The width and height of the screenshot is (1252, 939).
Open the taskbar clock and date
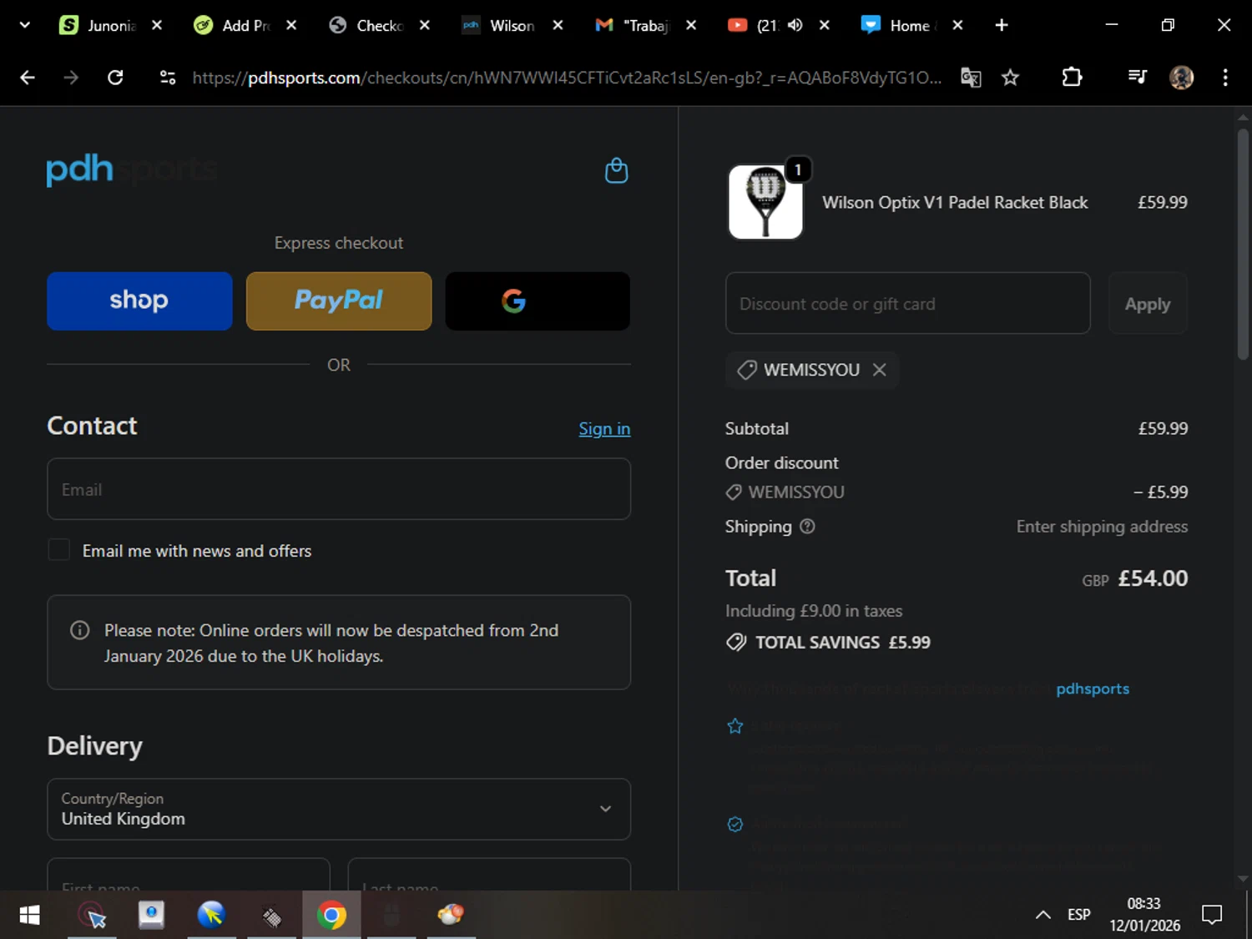1144,915
